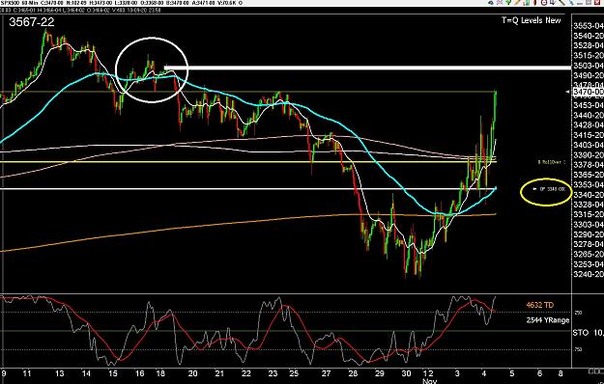
Task: Click date label 22 on time axis
Action: pyautogui.click(x=246, y=373)
